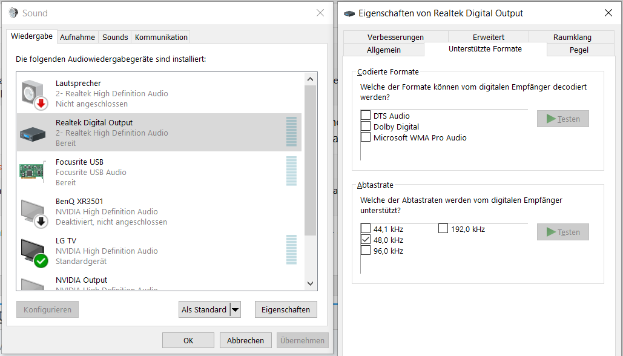Switch to the Pegel tab
The width and height of the screenshot is (623, 356).
click(x=579, y=49)
